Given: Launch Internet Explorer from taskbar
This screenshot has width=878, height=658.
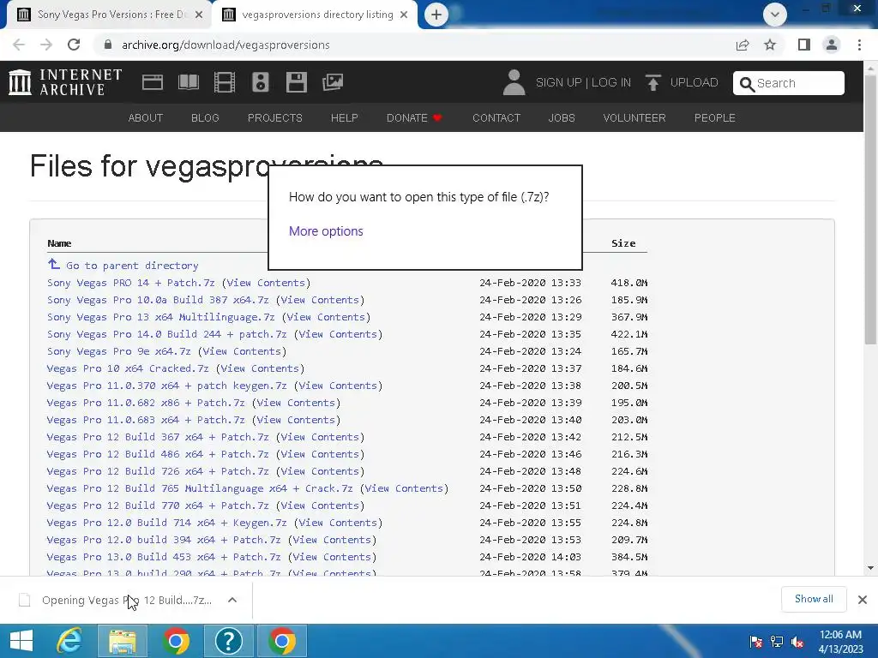Looking at the screenshot, I should point(69,641).
